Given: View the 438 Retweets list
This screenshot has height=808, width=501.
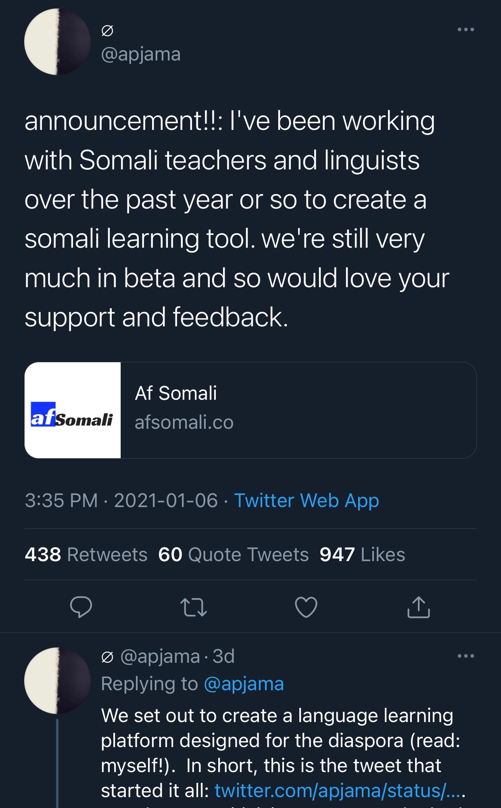Looking at the screenshot, I should (x=86, y=555).
